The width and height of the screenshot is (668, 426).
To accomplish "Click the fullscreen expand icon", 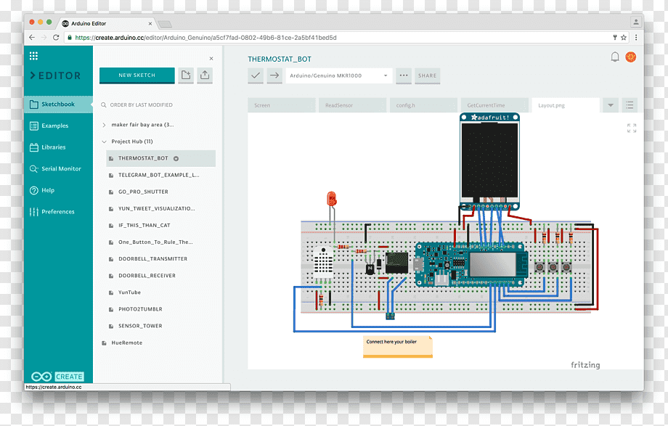I will [x=631, y=128].
